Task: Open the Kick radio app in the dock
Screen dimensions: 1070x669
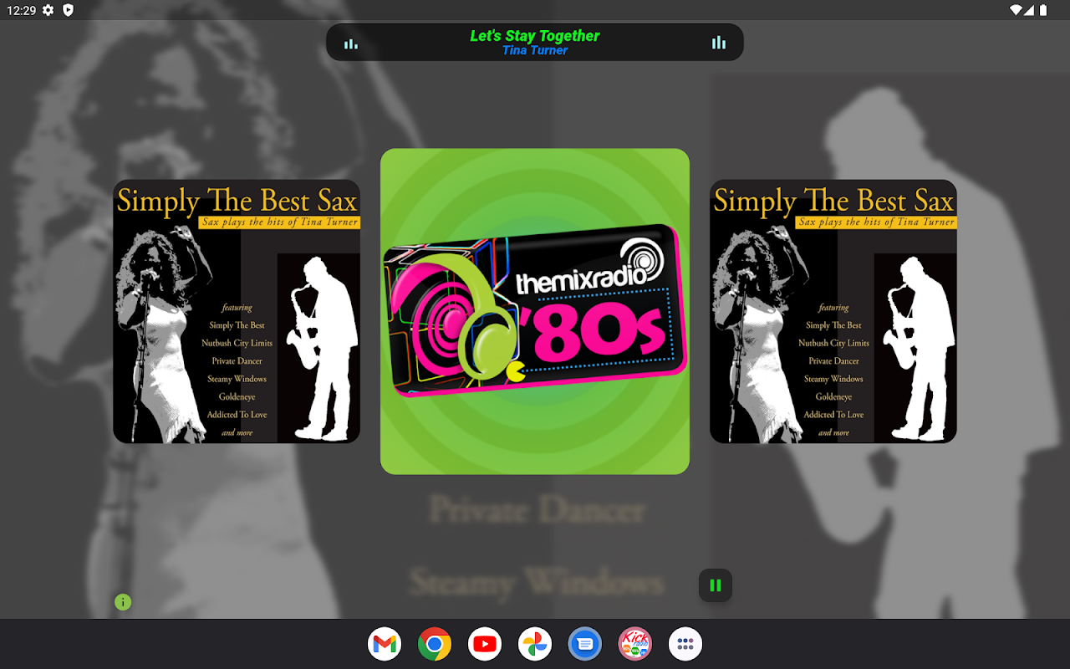Action: tap(635, 644)
